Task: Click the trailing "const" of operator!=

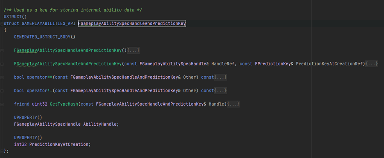Action: [x=207, y=91]
